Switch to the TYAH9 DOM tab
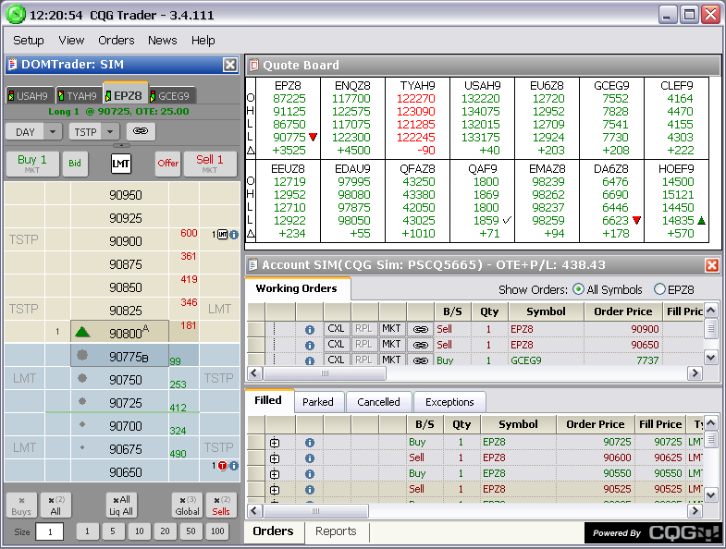Image resolution: width=726 pixels, height=549 pixels. point(78,96)
